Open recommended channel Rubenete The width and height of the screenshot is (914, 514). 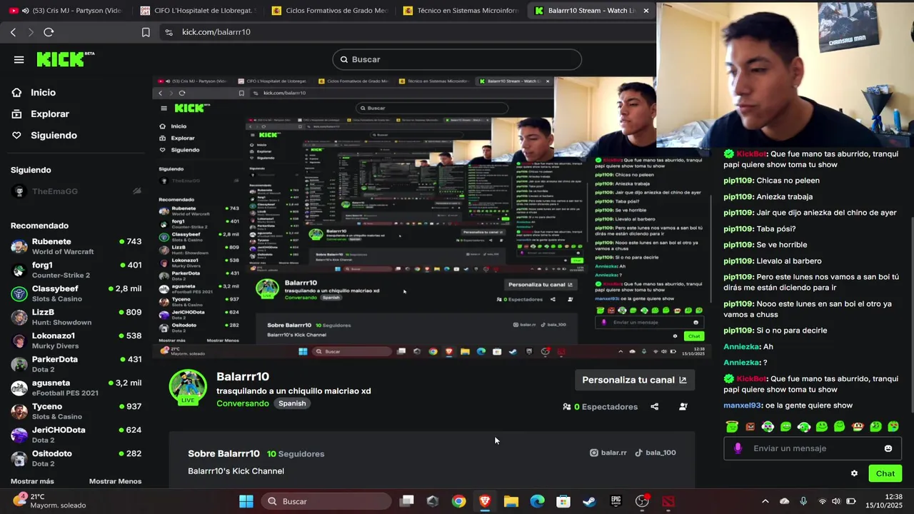tap(76, 246)
